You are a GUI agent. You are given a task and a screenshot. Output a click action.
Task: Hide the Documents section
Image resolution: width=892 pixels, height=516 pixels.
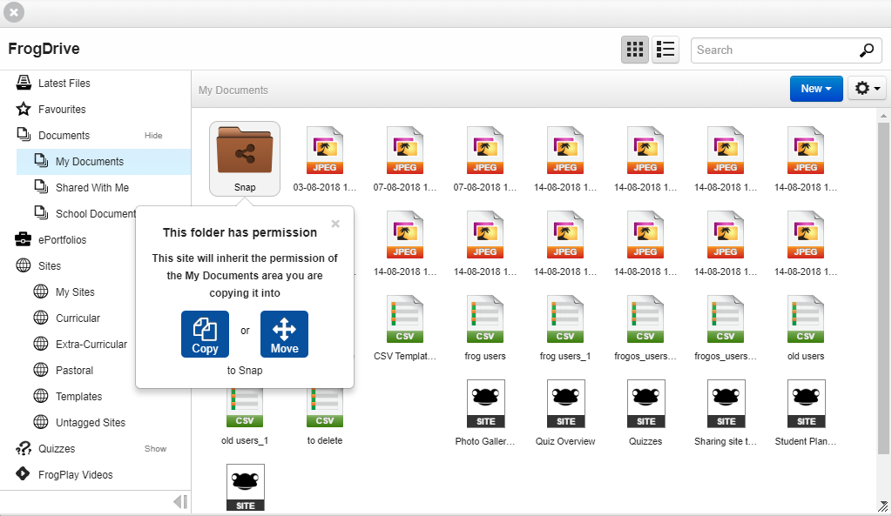[x=153, y=135]
